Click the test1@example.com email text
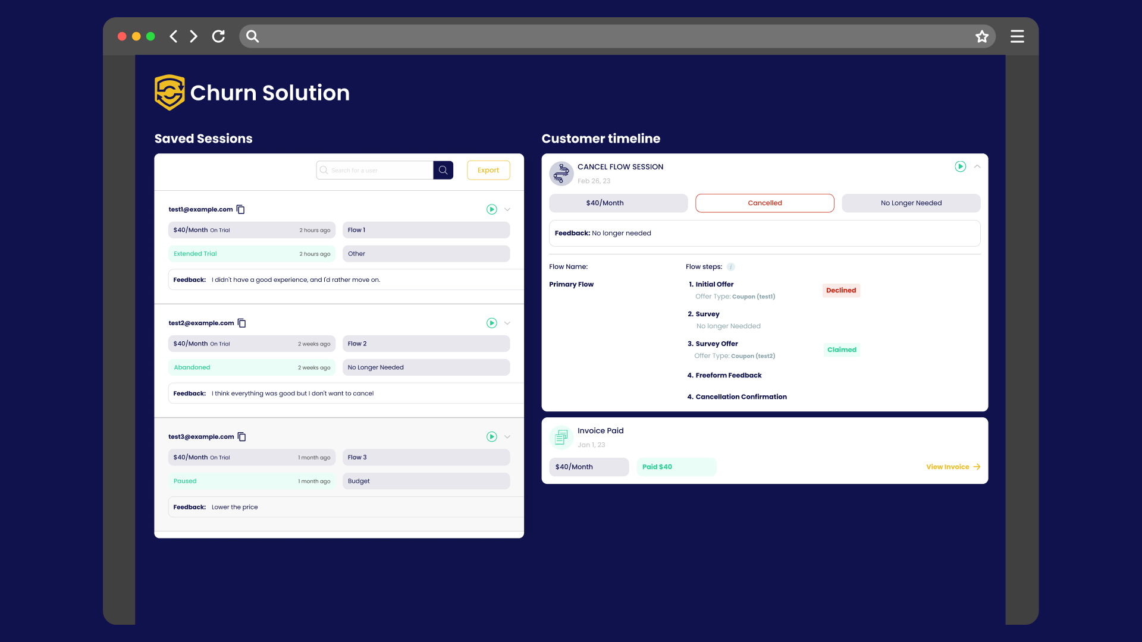 point(200,209)
